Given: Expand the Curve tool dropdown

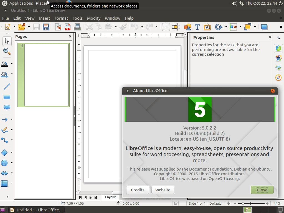Looking at the screenshot, I should pos(12,130).
